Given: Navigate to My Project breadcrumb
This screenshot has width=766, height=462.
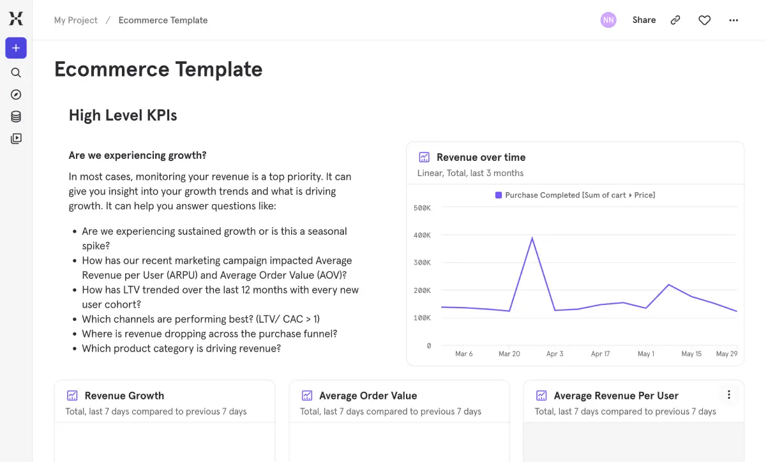Looking at the screenshot, I should 76,20.
